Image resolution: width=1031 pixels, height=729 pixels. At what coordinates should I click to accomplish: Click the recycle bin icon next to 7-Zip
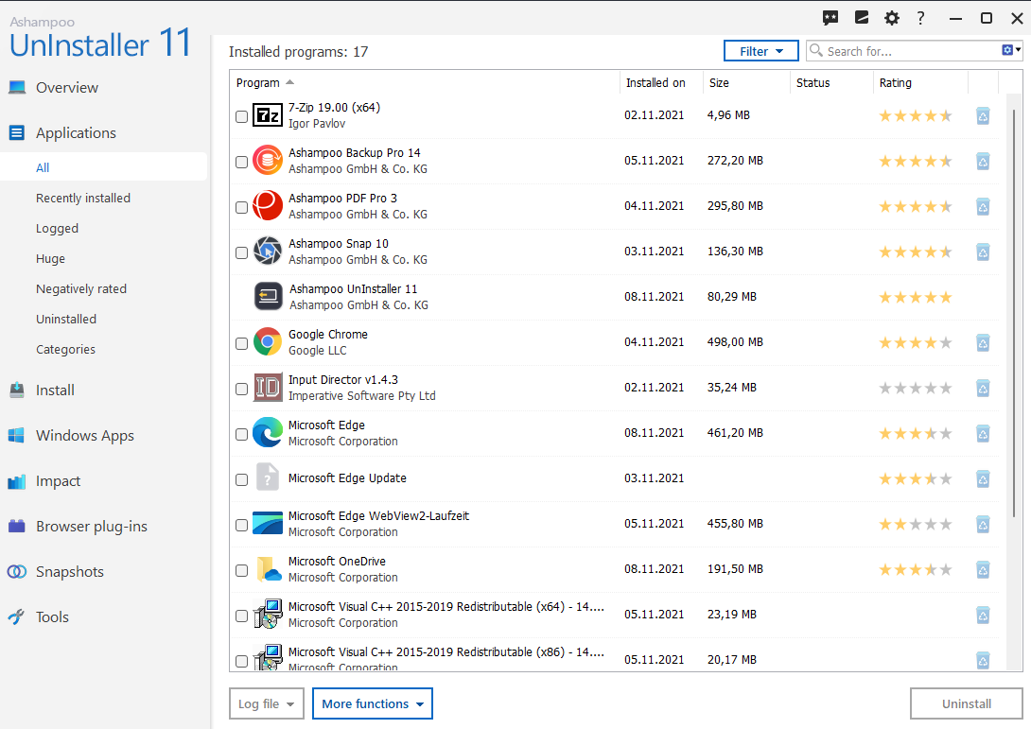[x=982, y=115]
